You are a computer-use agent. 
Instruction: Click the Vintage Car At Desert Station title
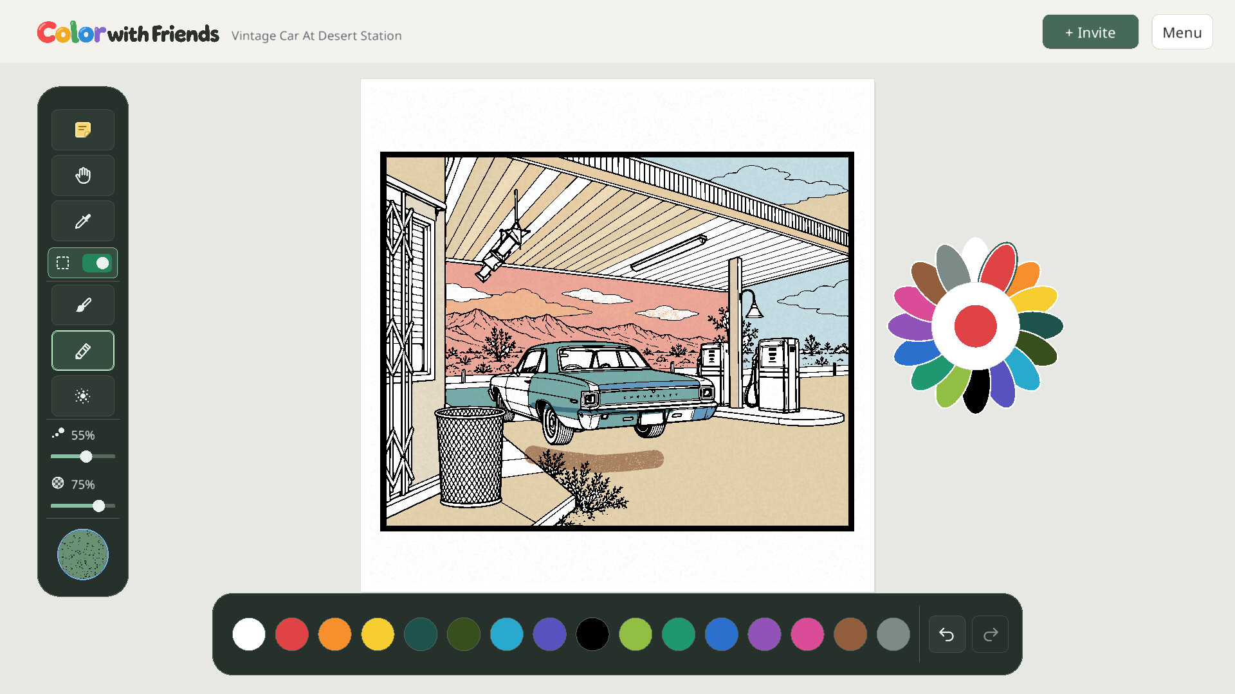click(x=316, y=36)
